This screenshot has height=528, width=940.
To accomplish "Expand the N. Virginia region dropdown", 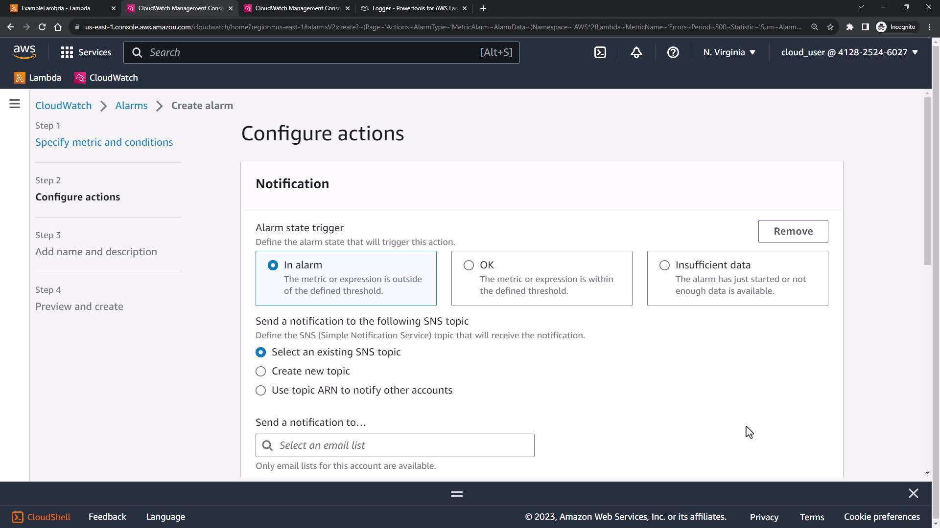I will (729, 52).
